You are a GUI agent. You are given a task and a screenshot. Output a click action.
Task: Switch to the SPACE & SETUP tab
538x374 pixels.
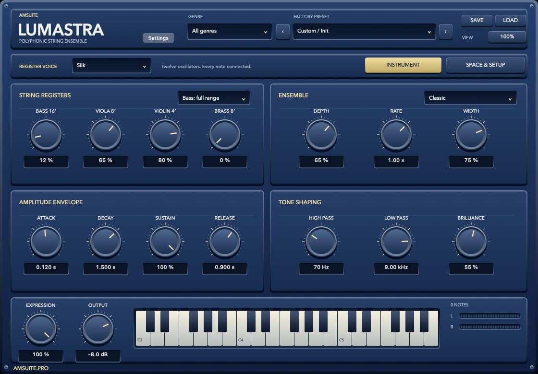click(x=485, y=65)
